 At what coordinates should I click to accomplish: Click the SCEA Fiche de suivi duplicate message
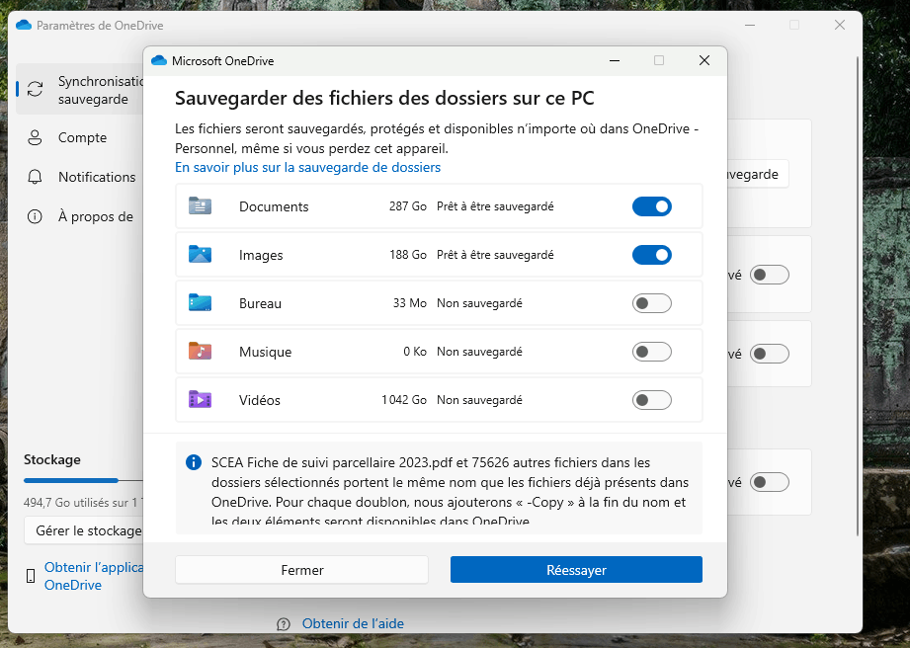coord(450,492)
